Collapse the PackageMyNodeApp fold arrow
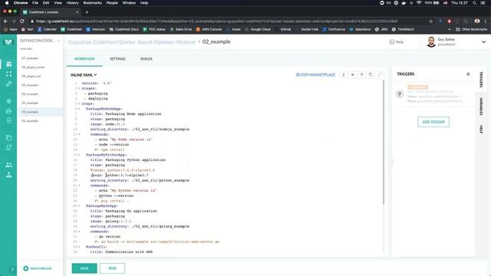Screen dimensions: 491x276 click(79, 109)
